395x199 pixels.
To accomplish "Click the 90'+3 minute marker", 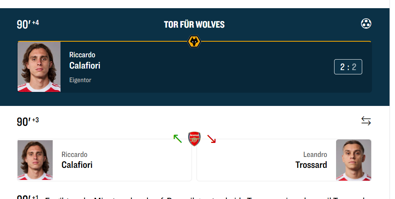I will pyautogui.click(x=28, y=121).
